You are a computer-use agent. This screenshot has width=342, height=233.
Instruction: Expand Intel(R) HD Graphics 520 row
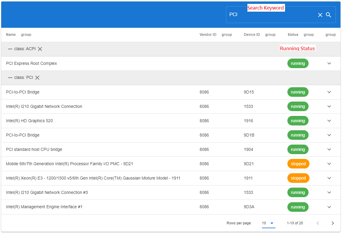pyautogui.click(x=329, y=121)
